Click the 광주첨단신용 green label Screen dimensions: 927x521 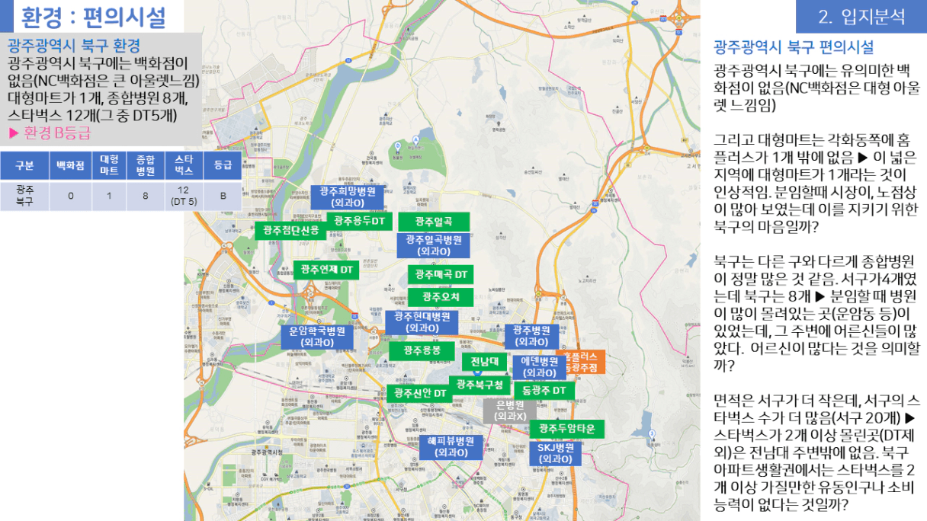pyautogui.click(x=290, y=230)
